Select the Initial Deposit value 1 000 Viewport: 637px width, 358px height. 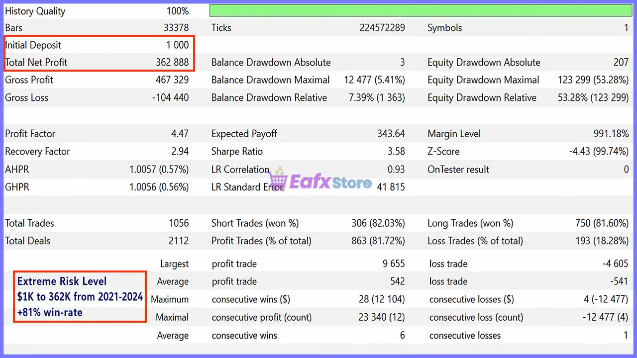178,45
